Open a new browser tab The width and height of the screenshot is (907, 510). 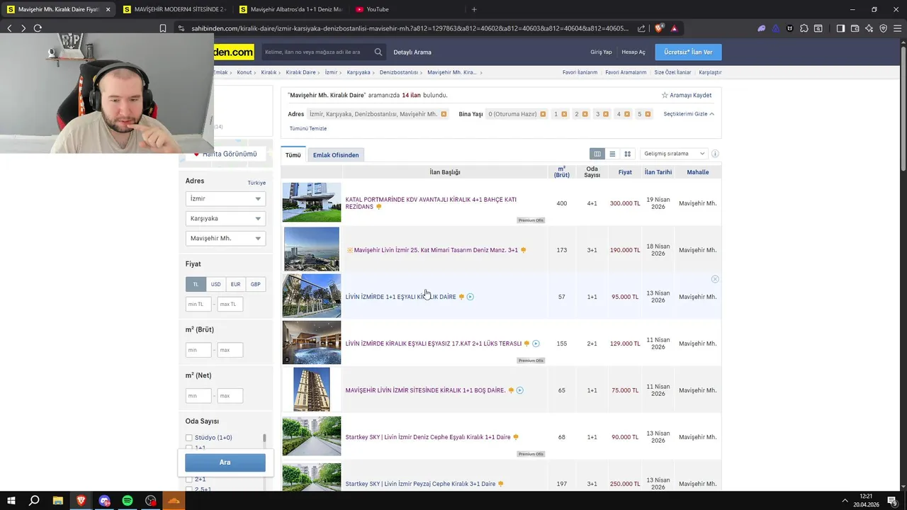[474, 9]
